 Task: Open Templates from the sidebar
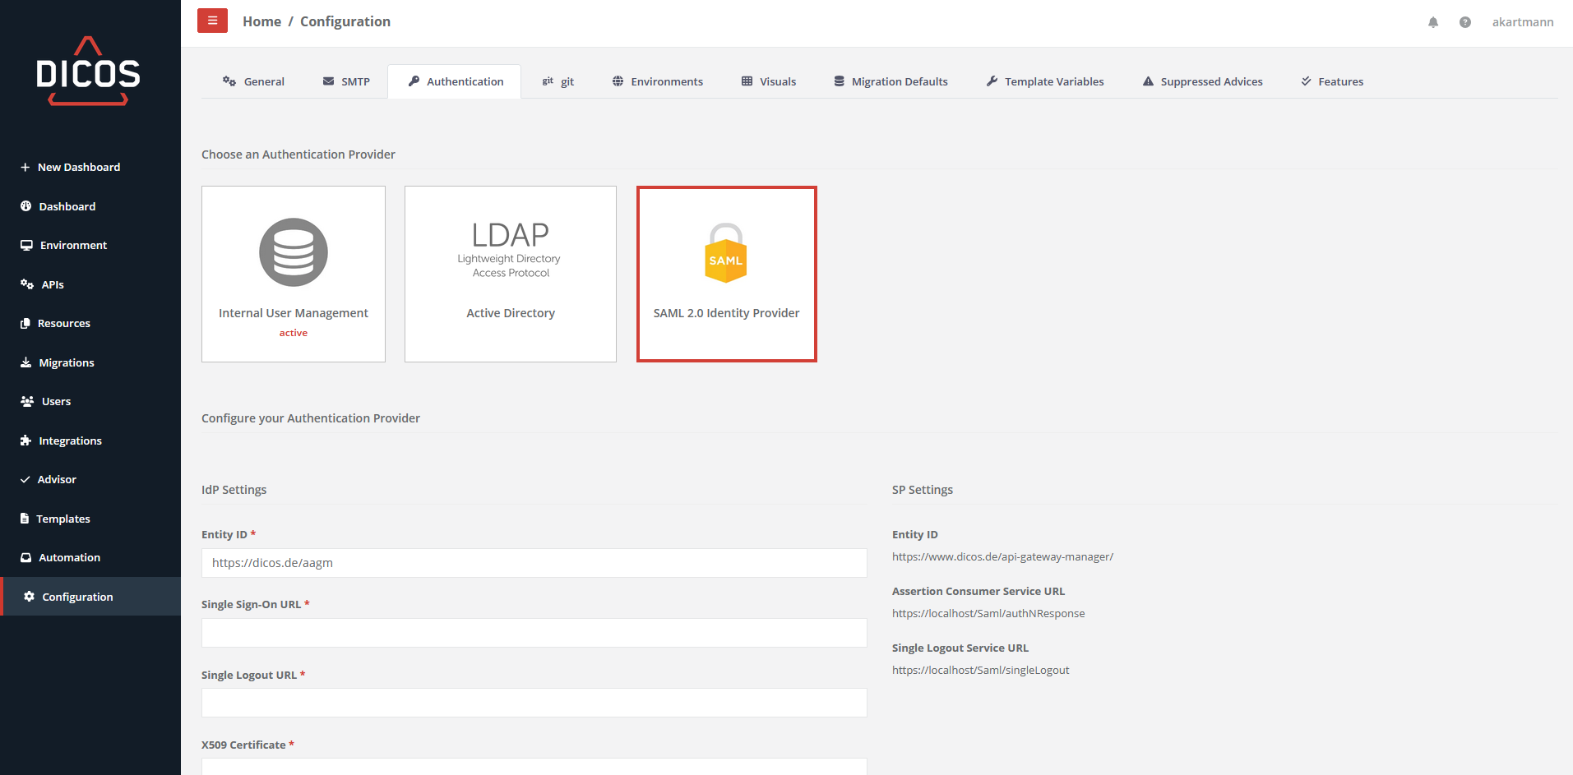(x=63, y=518)
